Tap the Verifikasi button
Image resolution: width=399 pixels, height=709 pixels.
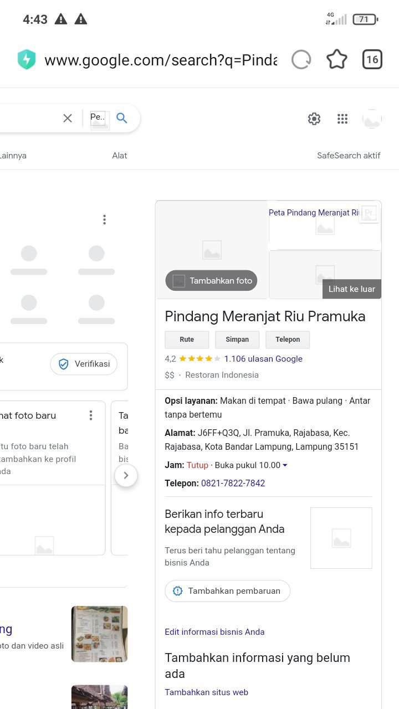tap(84, 364)
